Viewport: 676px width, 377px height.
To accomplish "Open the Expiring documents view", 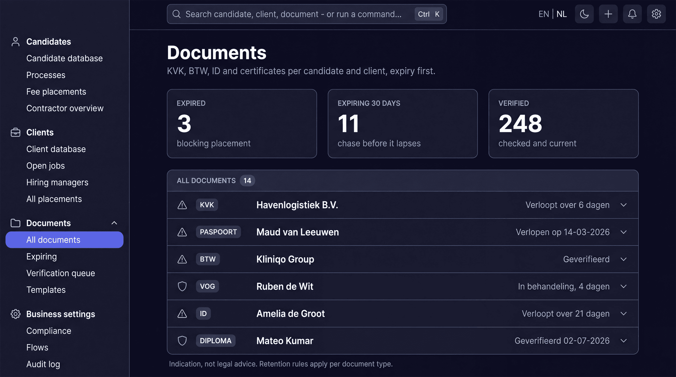I will click(42, 257).
